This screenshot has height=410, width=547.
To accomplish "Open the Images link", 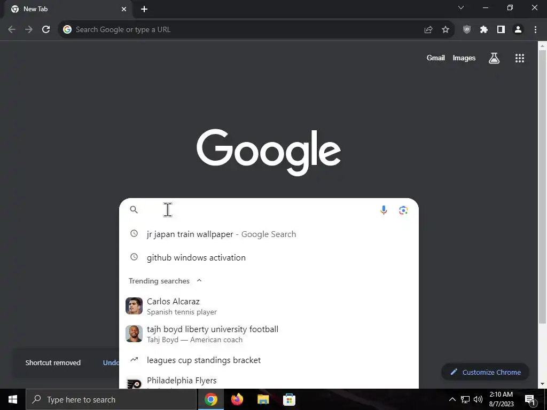I will tap(464, 58).
